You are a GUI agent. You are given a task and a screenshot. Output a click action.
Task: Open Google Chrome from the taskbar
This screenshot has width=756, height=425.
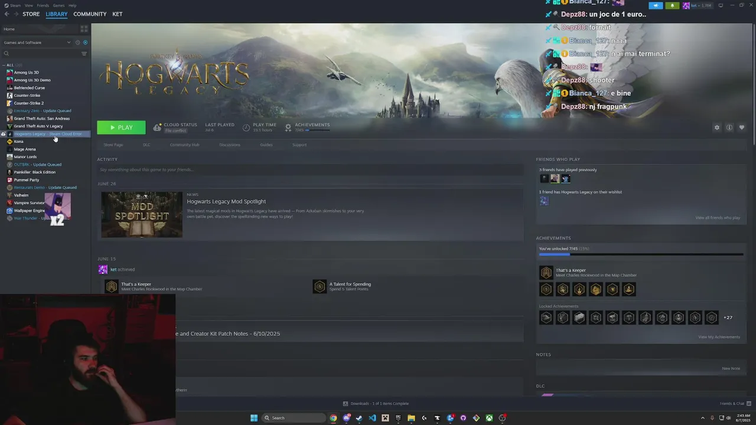333,418
